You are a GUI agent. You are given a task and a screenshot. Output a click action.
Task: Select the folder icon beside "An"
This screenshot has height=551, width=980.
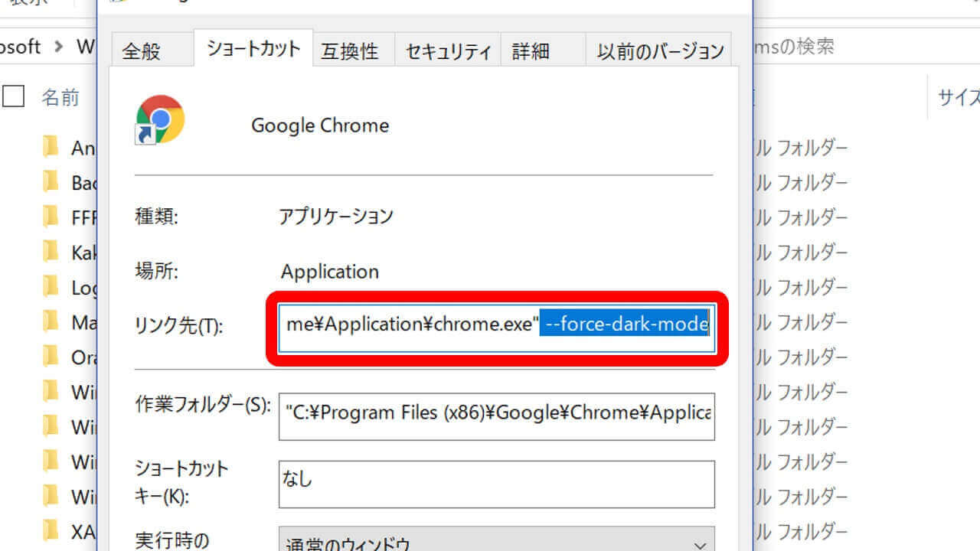(51, 147)
